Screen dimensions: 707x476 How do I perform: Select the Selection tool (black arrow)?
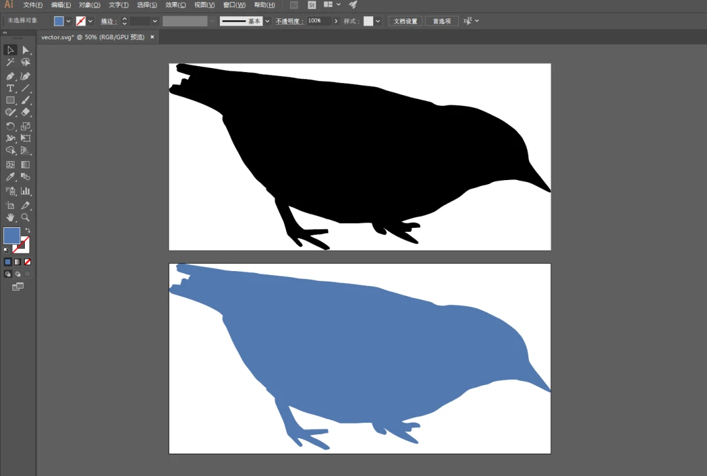tap(10, 50)
